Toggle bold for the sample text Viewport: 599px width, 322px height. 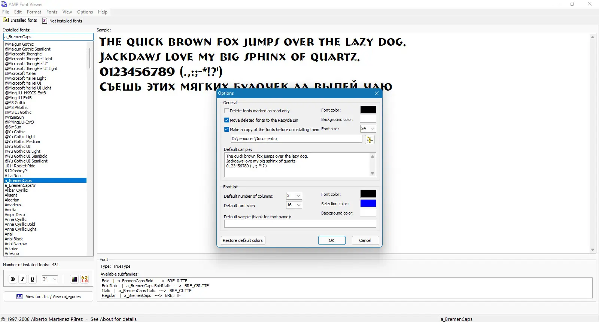point(13,279)
